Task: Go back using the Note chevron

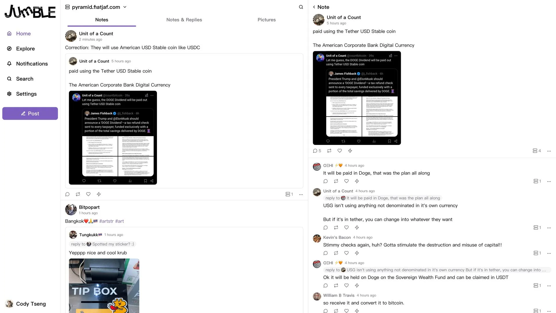Action: (x=314, y=7)
